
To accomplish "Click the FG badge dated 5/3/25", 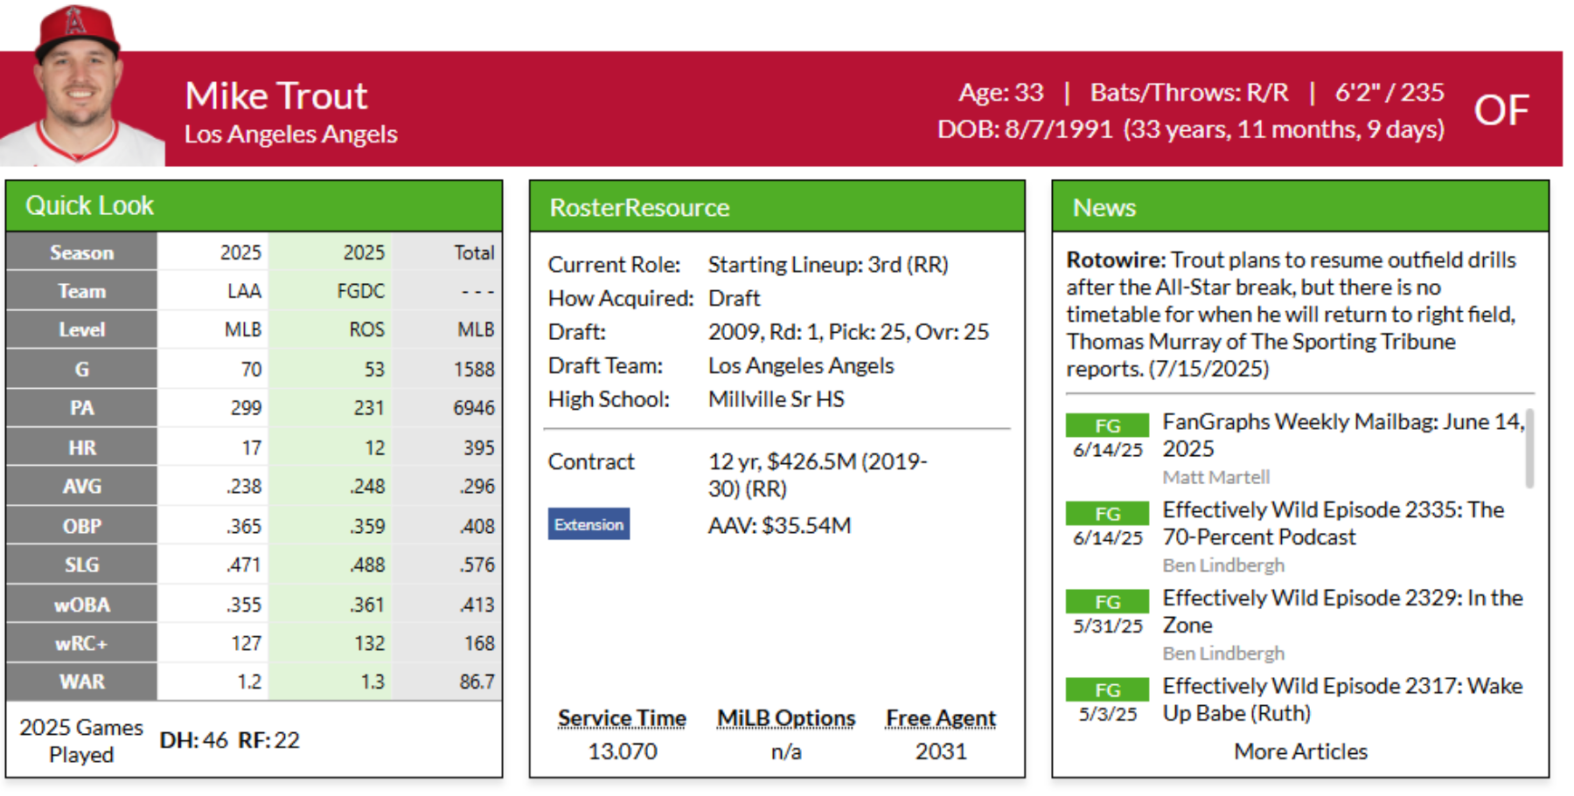I will [x=1107, y=690].
